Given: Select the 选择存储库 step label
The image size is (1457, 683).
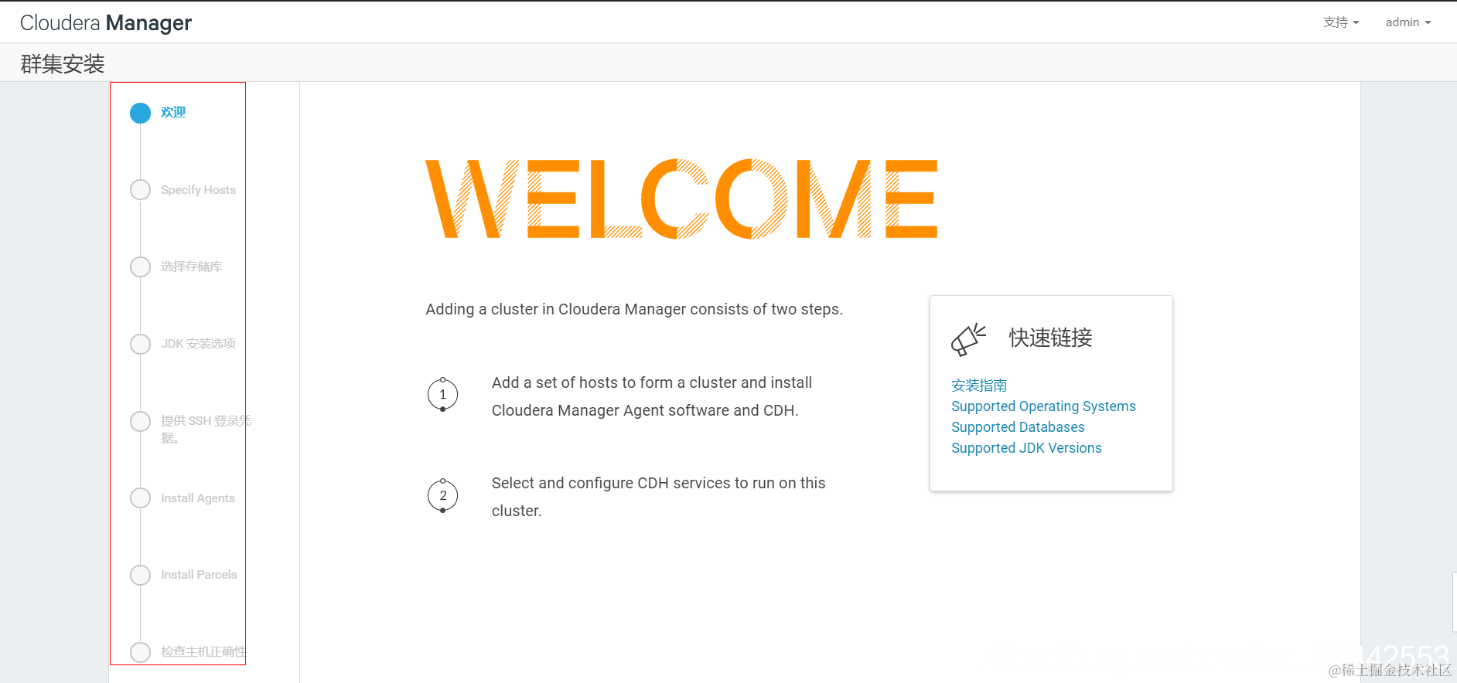Looking at the screenshot, I should click(191, 267).
